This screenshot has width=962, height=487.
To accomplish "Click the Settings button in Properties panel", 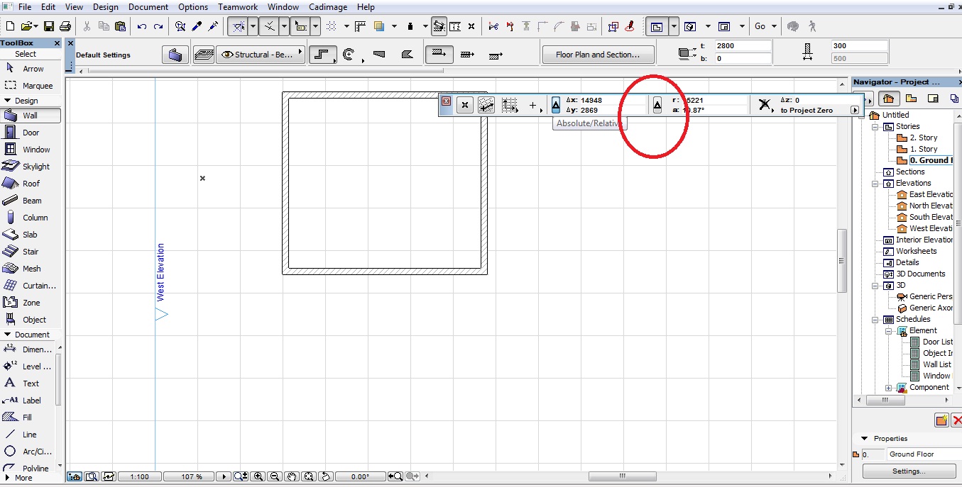I will 909,471.
